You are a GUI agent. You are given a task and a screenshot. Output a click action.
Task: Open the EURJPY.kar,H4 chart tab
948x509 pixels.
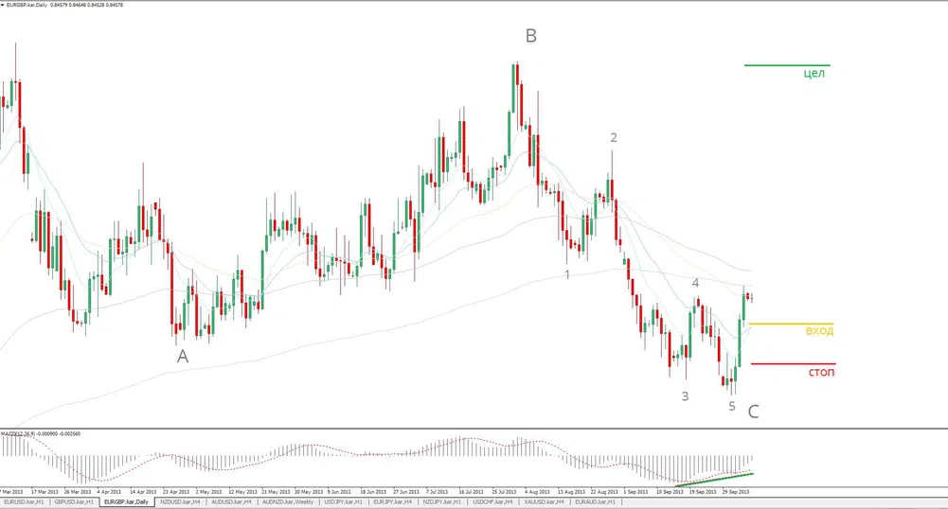pyautogui.click(x=392, y=501)
